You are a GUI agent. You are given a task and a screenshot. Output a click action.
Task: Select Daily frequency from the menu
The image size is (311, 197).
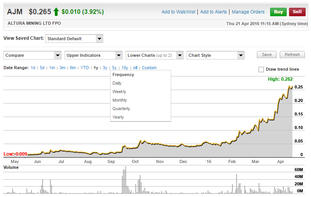coord(117,83)
